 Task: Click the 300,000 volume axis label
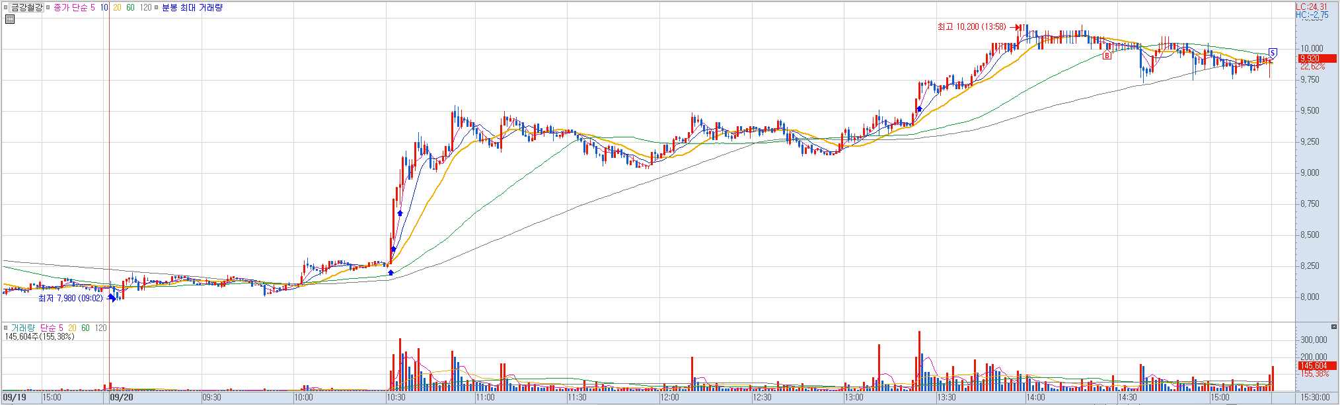(1314, 340)
